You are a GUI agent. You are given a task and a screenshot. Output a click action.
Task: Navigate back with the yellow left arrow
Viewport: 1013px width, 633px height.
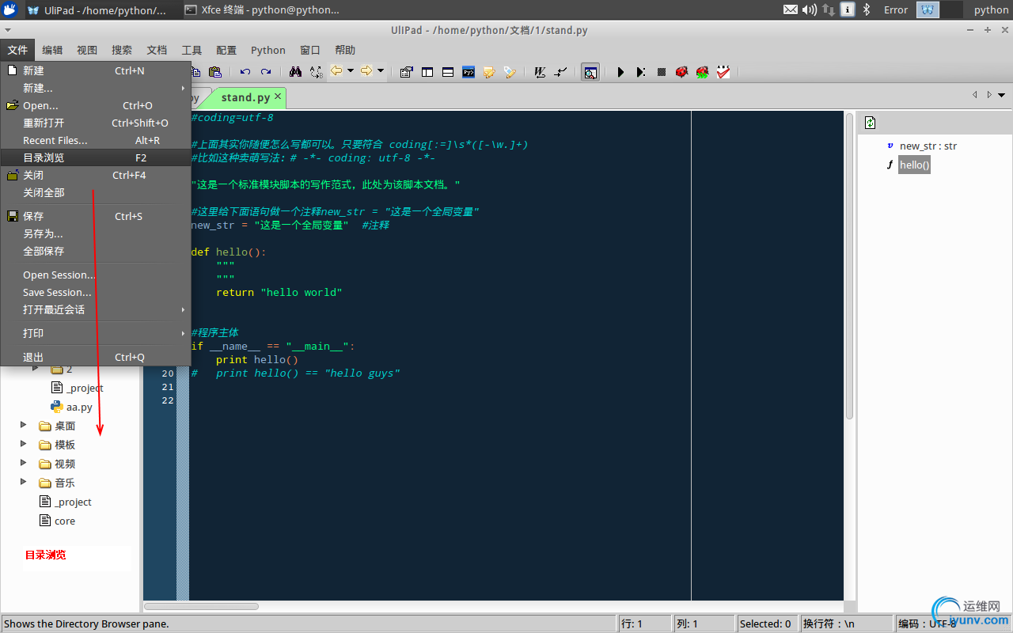(336, 71)
